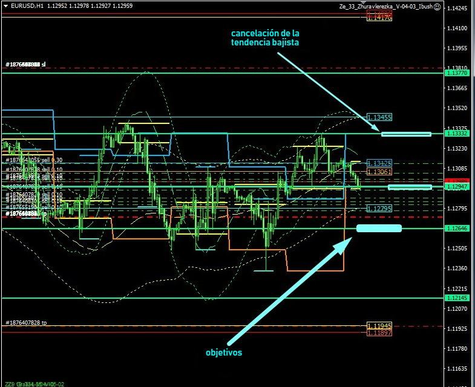Click the 1.13061 orange price label

[379, 172]
